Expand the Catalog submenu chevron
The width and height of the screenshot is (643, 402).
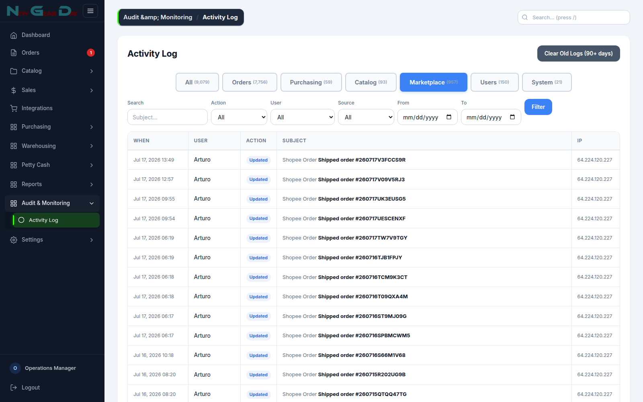point(92,71)
